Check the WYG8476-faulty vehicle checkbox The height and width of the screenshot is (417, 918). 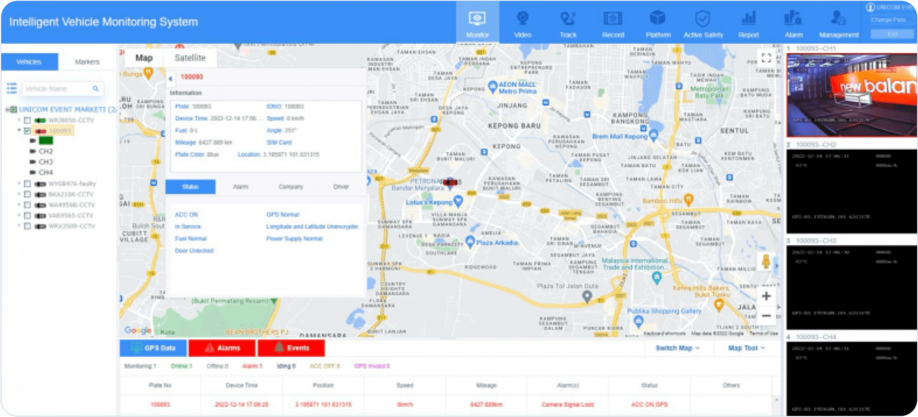27,184
